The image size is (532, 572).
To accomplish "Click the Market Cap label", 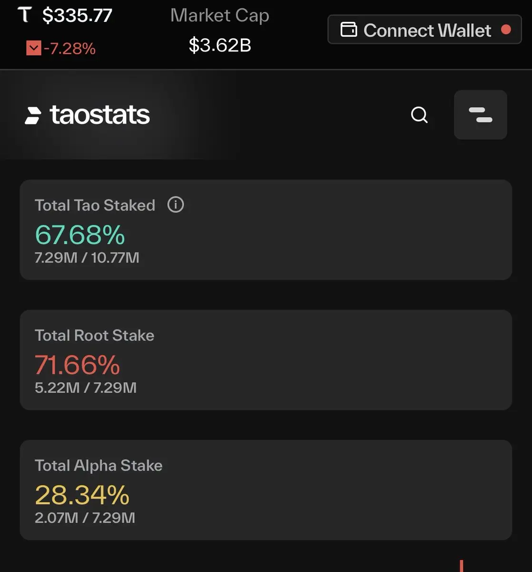I will point(220,16).
